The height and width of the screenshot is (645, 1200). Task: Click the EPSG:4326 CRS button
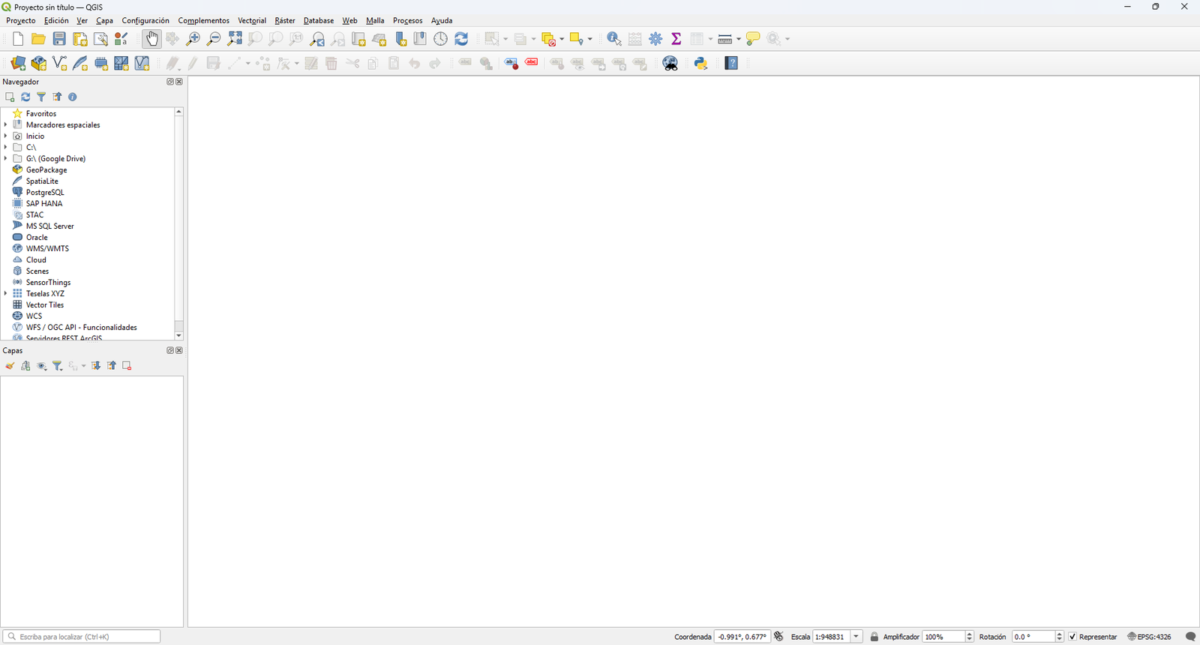click(x=1150, y=637)
